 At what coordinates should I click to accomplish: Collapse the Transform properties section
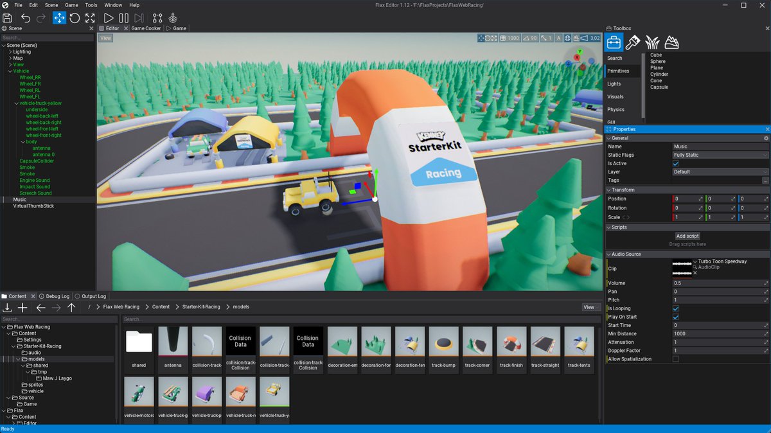pyautogui.click(x=609, y=190)
